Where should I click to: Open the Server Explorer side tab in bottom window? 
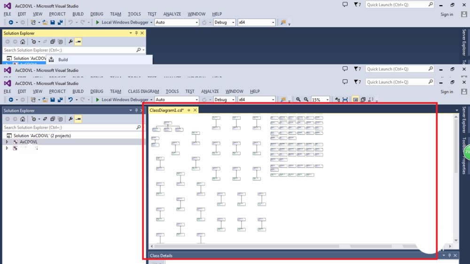[464, 120]
